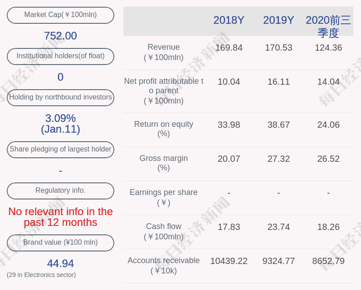This screenshot has width=361, height=290.
Task: Click the 752.00 market cap value
Action: coord(61,36)
